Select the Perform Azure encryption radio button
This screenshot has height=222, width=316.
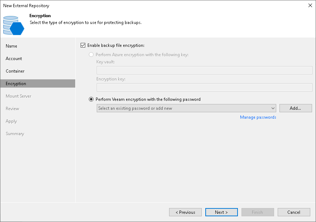91,54
